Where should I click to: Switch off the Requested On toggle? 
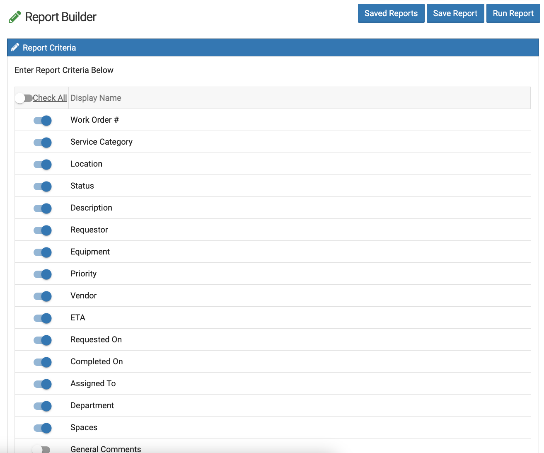43,340
